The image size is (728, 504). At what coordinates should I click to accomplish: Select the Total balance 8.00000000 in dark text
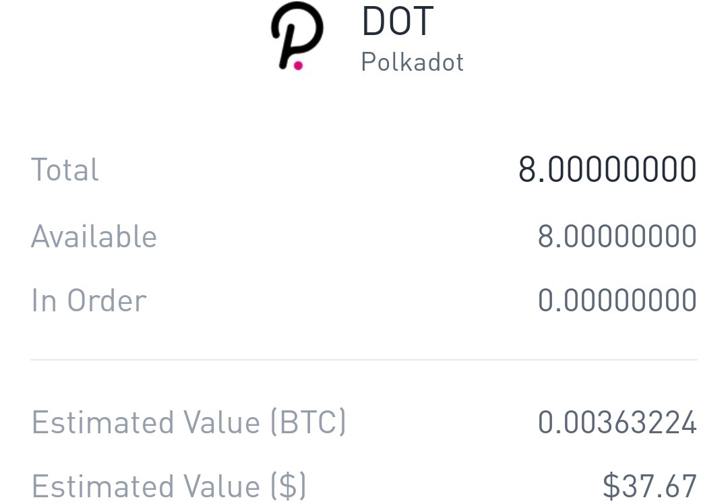coord(607,170)
